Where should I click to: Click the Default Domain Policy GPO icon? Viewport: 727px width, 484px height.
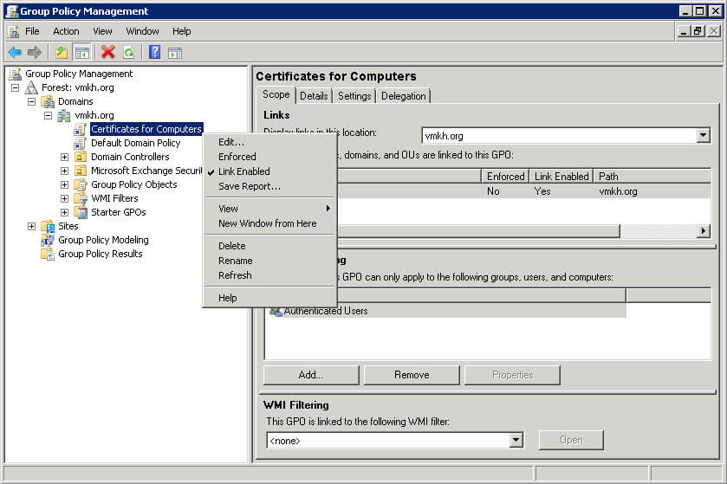point(81,143)
